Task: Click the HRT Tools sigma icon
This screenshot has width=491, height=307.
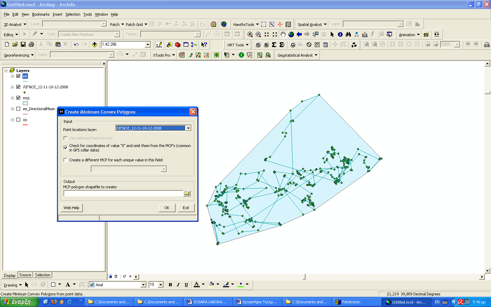Action: 274,45
